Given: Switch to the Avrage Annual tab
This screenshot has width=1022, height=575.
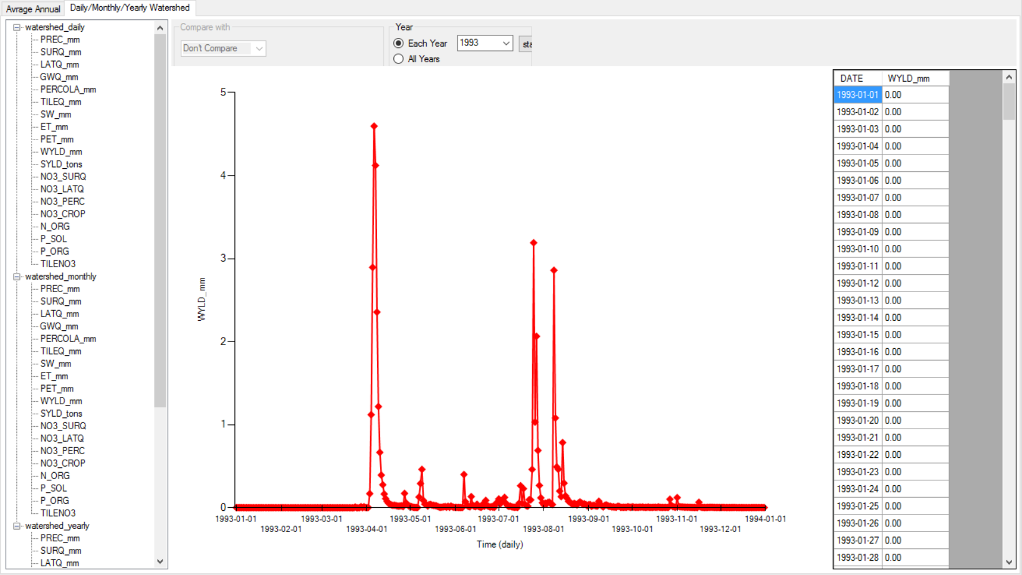Looking at the screenshot, I should tap(33, 9).
